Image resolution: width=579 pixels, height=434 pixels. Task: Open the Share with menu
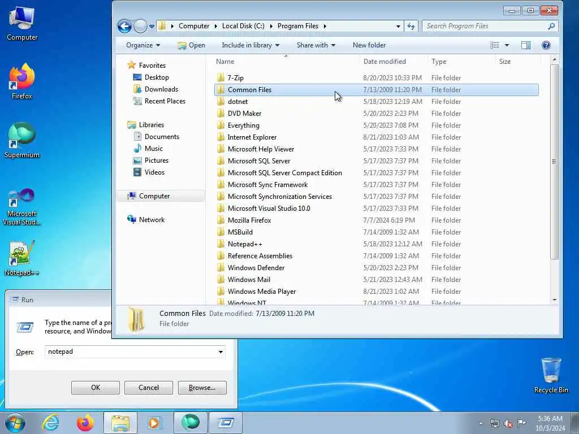point(316,45)
